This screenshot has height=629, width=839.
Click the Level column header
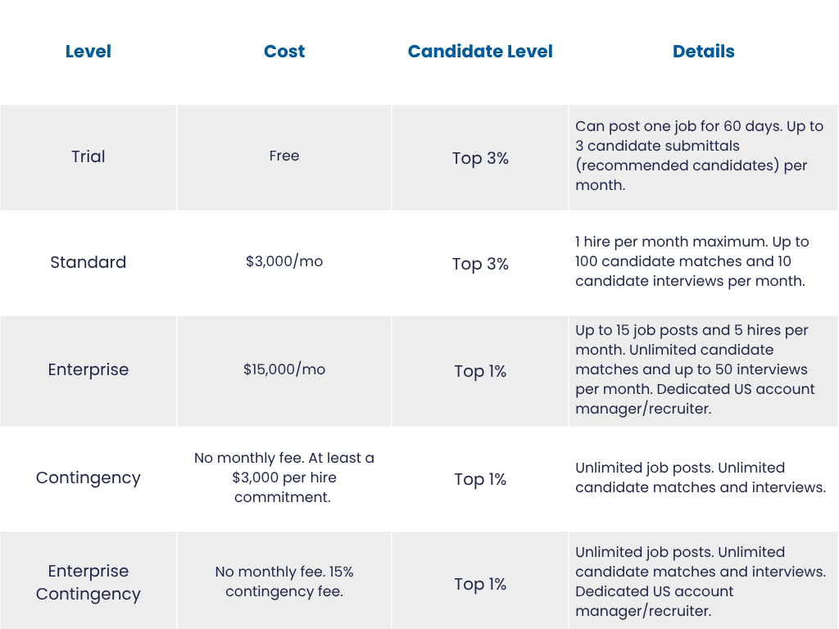point(88,52)
